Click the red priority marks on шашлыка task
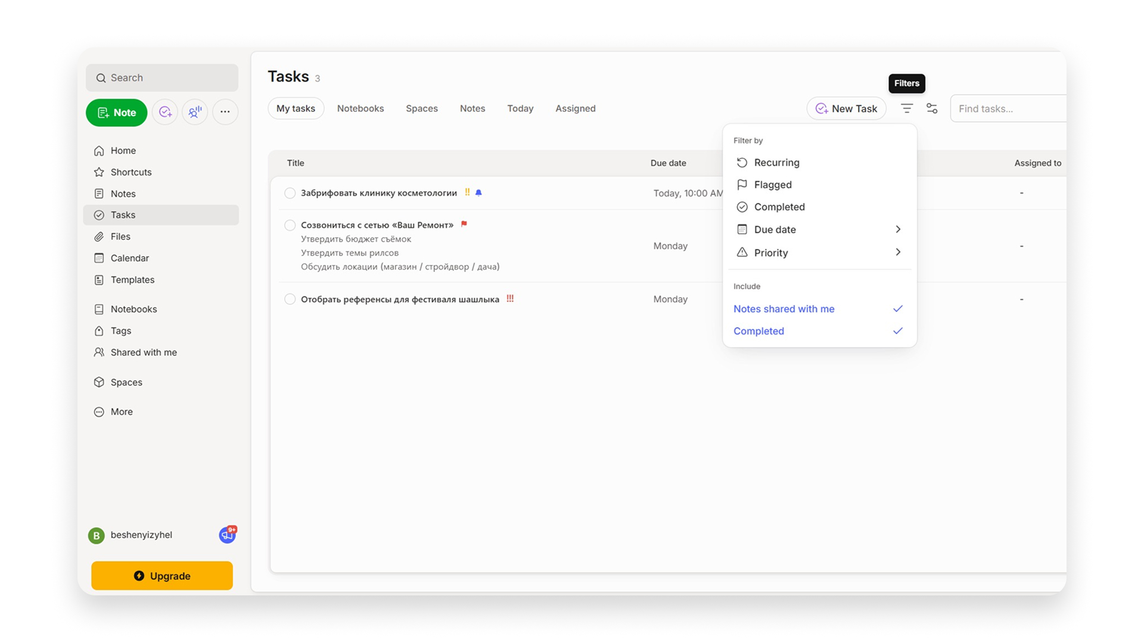The height and width of the screenshot is (643, 1144). pos(510,299)
